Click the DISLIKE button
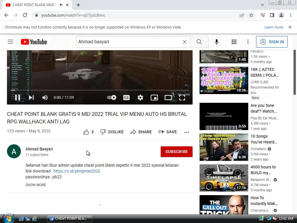 112,132
